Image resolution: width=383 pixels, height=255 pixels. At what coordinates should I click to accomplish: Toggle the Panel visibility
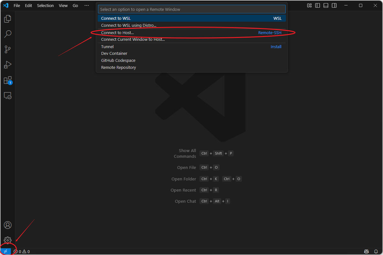pyautogui.click(x=326, y=5)
